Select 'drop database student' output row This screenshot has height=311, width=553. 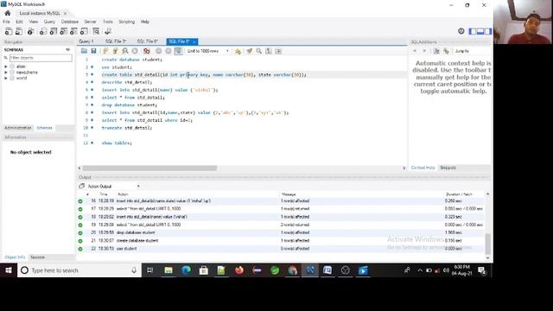[x=281, y=232]
